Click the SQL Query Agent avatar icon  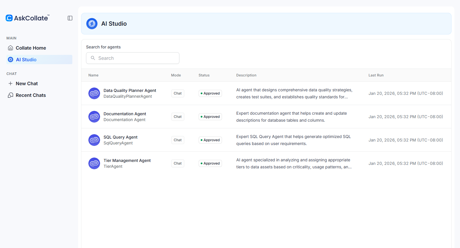(94, 140)
